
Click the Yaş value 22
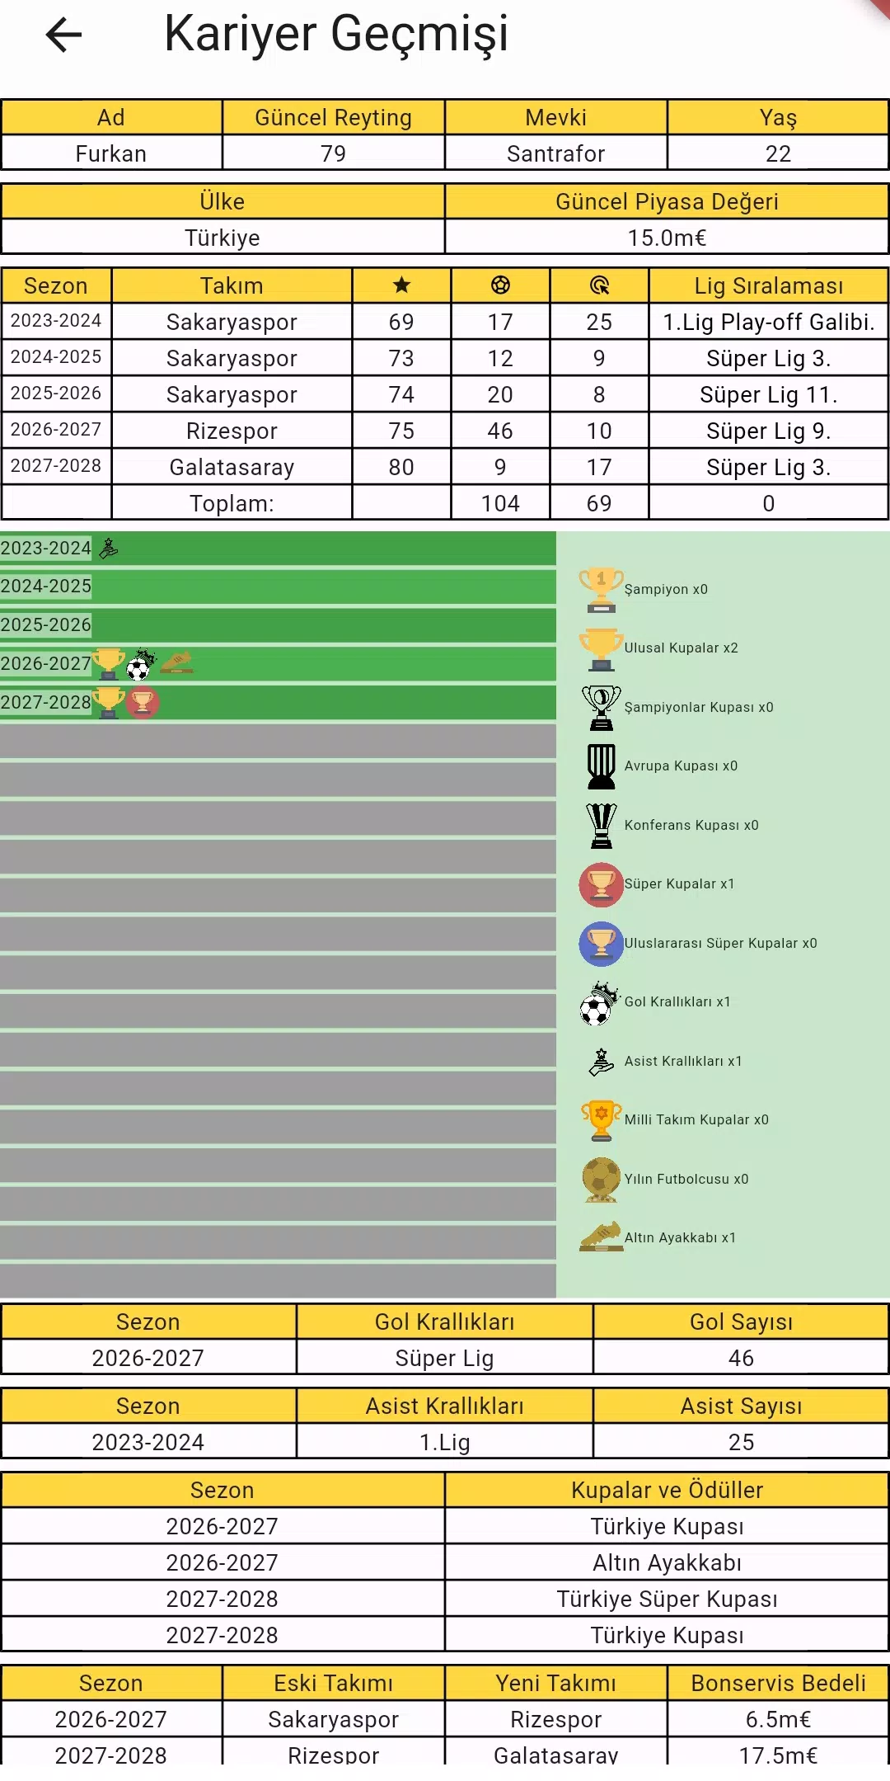coord(778,154)
